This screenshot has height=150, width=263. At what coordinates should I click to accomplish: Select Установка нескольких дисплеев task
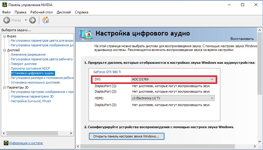(35, 82)
